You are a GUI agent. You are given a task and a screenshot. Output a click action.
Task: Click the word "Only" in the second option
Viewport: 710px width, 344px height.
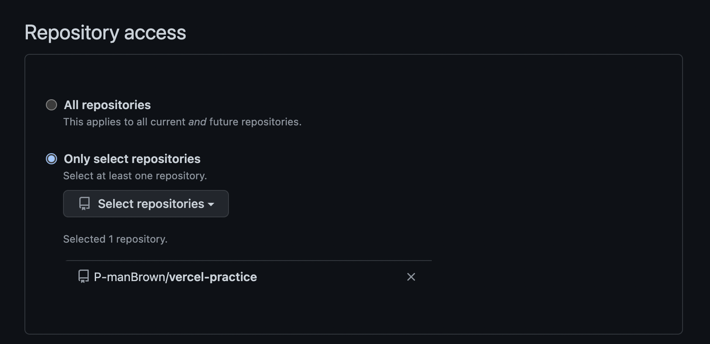tap(77, 159)
